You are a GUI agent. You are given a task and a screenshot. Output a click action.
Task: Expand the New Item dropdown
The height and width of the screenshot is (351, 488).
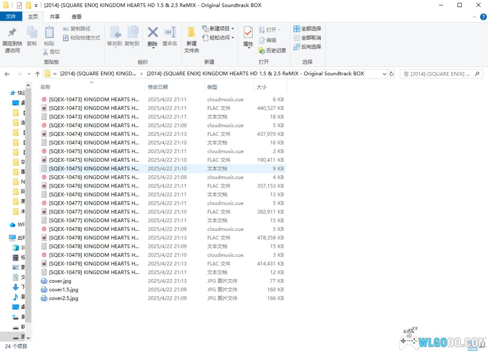click(232, 29)
